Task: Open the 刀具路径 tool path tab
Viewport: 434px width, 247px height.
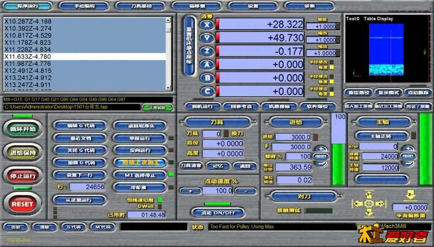Action: click(141, 6)
